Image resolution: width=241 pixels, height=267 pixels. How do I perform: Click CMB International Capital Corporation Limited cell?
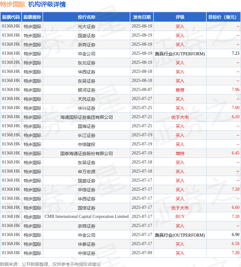pyautogui.click(x=87, y=216)
